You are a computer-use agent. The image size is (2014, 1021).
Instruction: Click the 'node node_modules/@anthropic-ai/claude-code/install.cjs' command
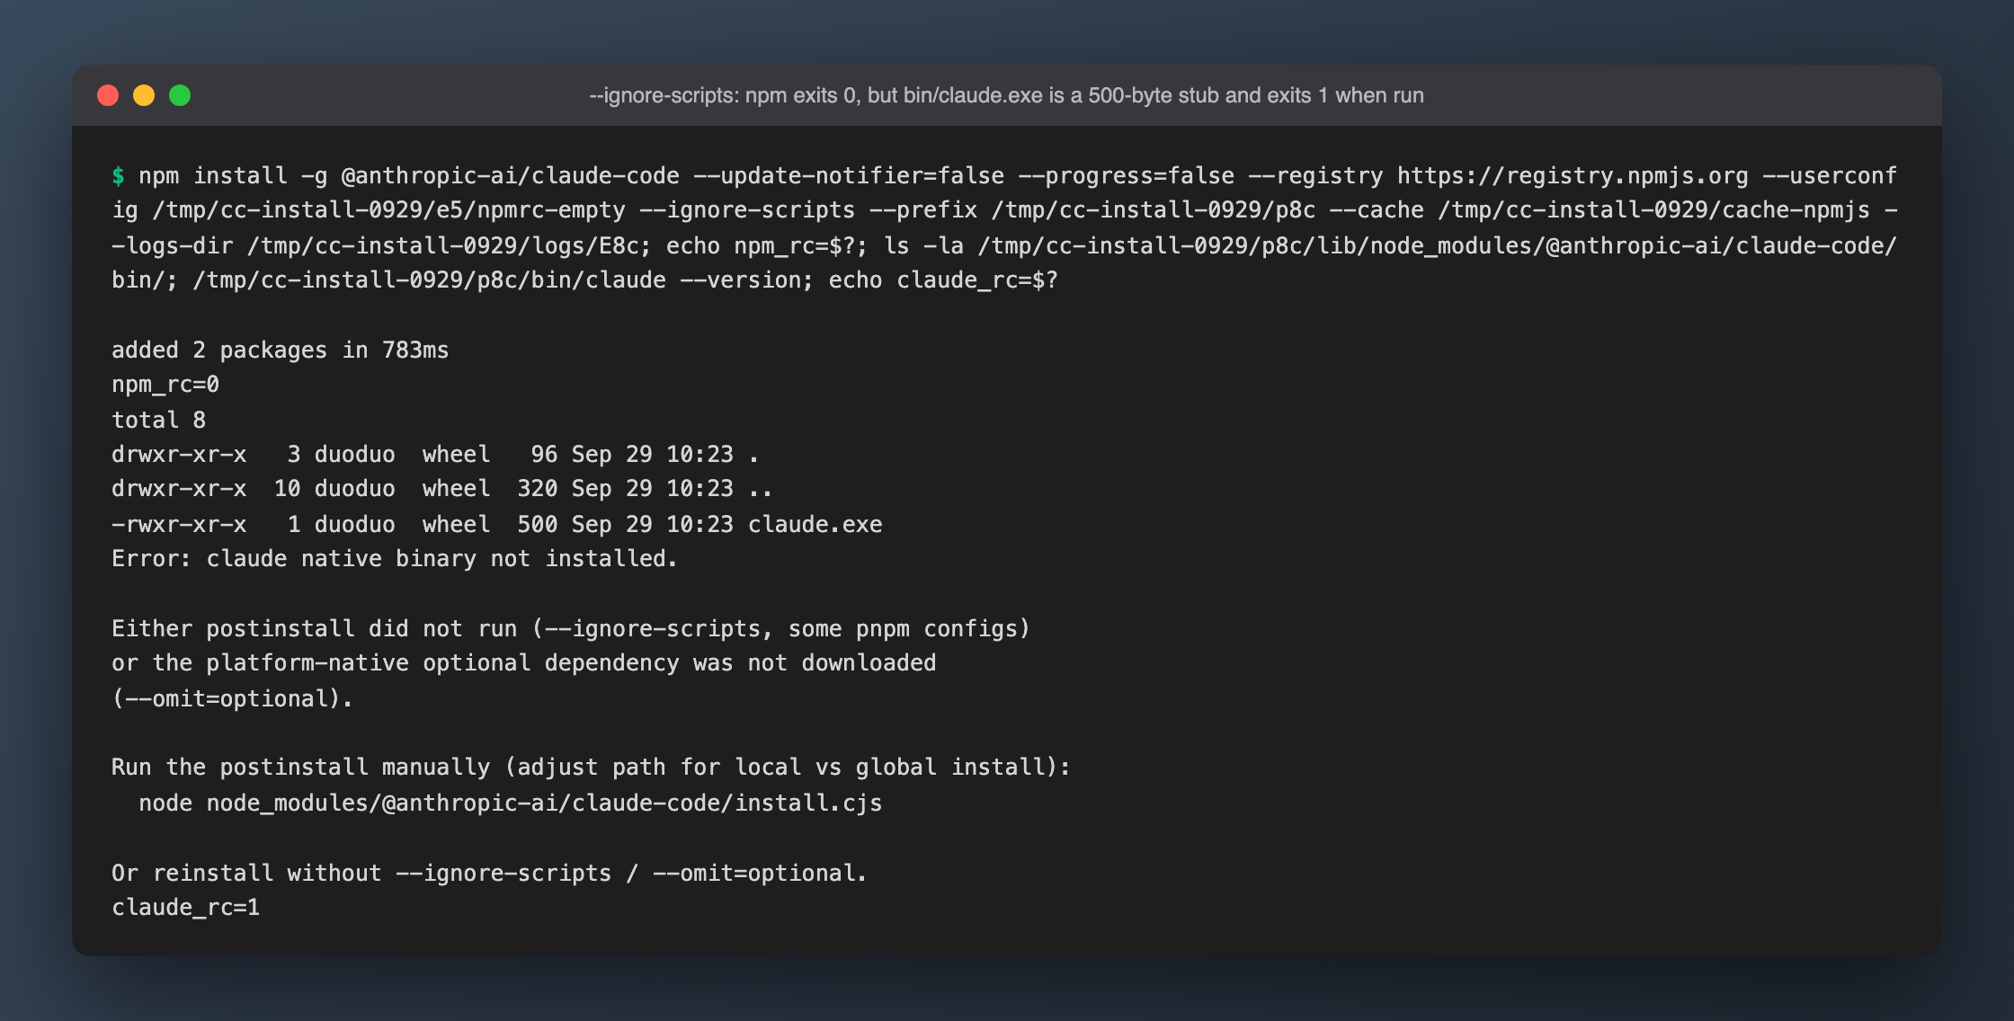click(510, 803)
